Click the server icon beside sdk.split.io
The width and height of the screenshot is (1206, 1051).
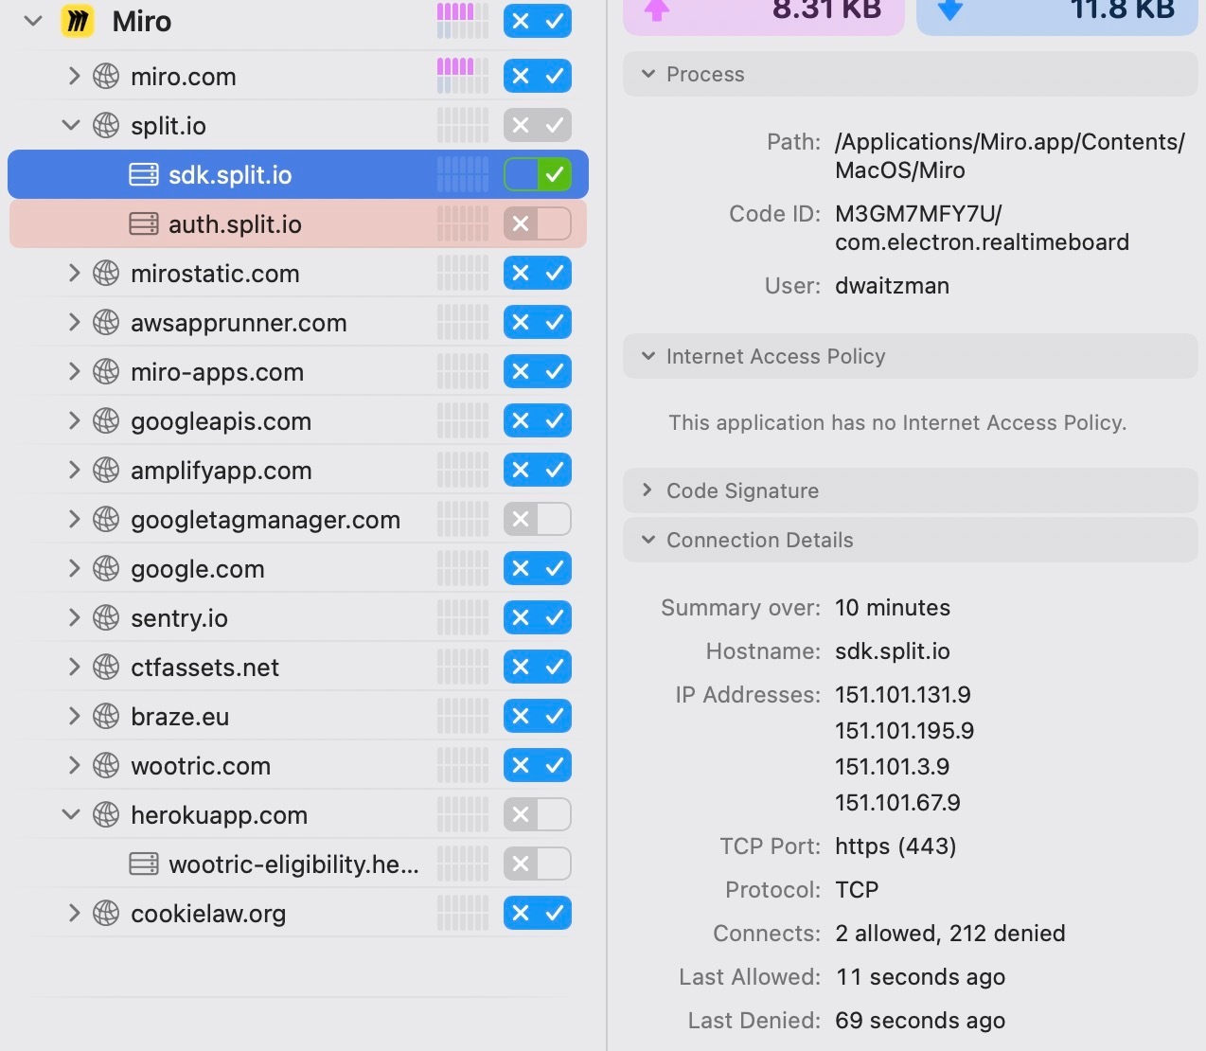tap(144, 174)
